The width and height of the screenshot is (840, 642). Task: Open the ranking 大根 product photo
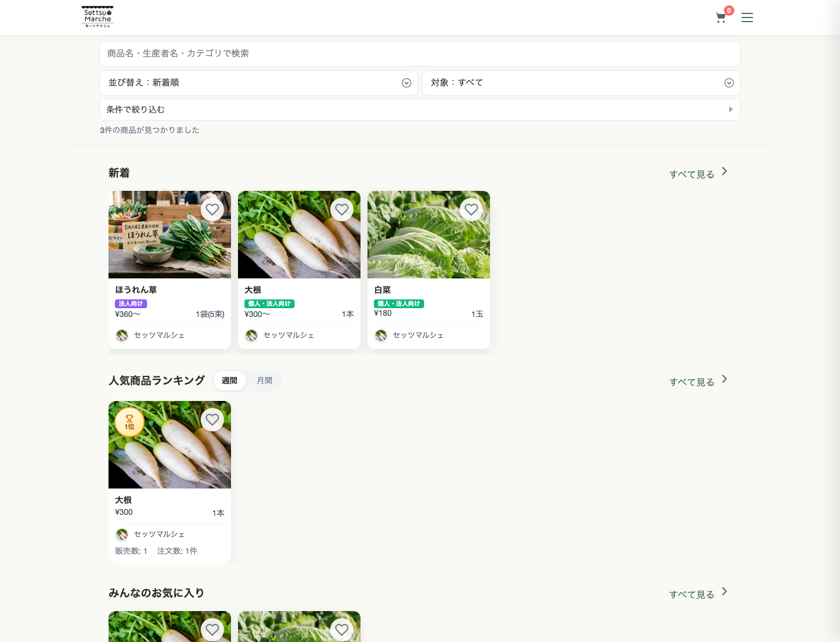[170, 445]
